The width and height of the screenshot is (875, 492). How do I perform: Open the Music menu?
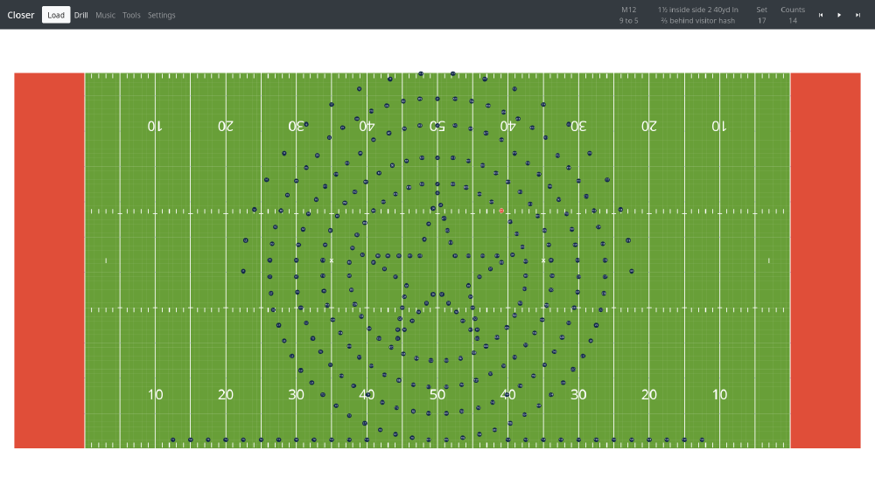pyautogui.click(x=106, y=15)
